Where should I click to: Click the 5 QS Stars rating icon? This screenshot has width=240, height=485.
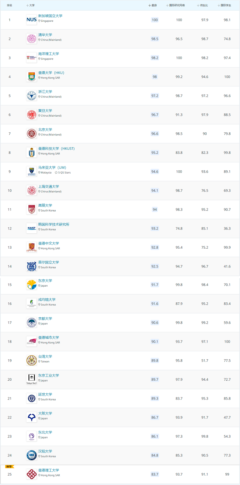(x=56, y=173)
